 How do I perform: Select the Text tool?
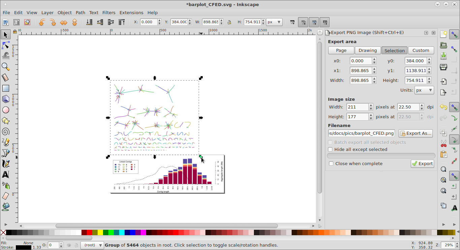pos(6,175)
